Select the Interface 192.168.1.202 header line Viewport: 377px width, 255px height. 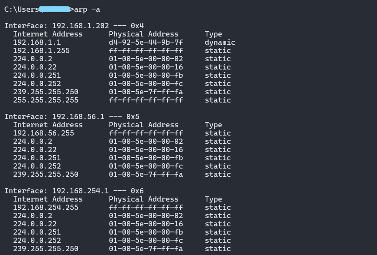(x=74, y=26)
